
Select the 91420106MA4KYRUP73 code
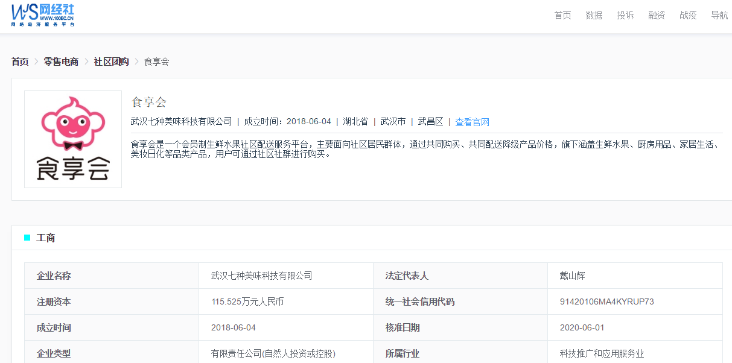(x=607, y=301)
